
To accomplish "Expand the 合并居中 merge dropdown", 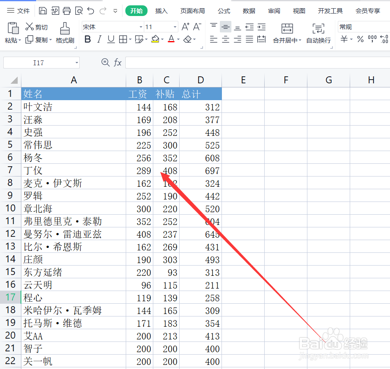I will click(300, 40).
